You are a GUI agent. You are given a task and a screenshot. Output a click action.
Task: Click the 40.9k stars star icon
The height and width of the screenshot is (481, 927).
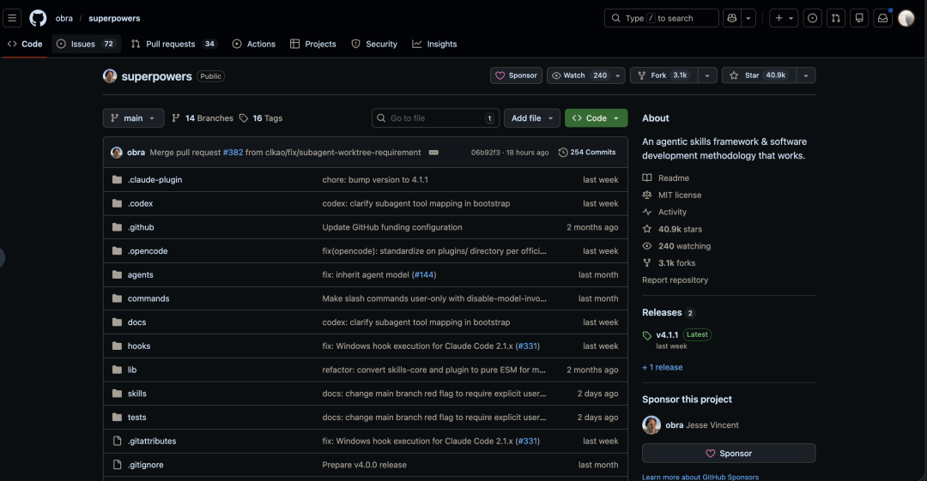pos(647,229)
